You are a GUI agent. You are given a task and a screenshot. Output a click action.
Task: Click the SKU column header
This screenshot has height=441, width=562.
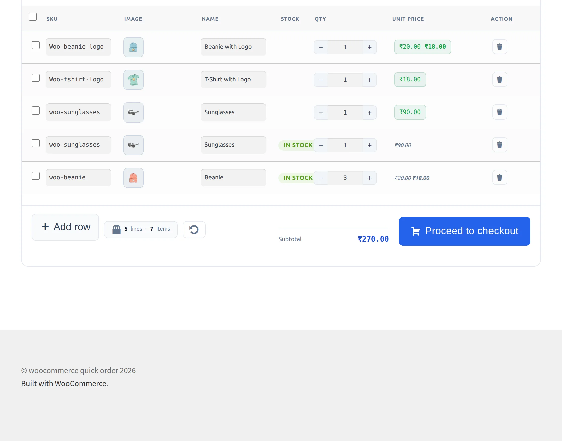pyautogui.click(x=52, y=19)
